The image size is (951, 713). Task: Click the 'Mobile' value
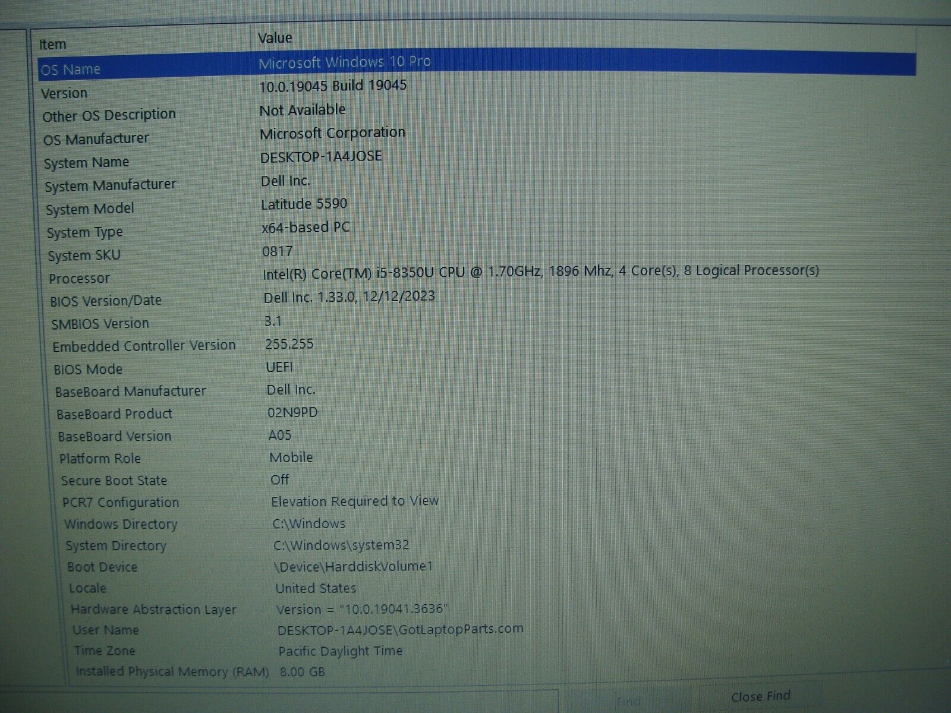pyautogui.click(x=291, y=458)
